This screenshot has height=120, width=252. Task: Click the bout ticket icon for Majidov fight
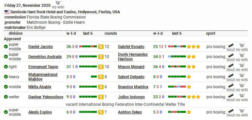(x=231, y=76)
